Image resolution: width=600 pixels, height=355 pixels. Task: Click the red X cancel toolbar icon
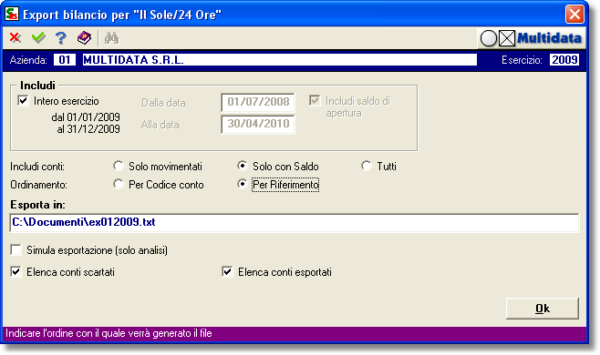pos(16,38)
